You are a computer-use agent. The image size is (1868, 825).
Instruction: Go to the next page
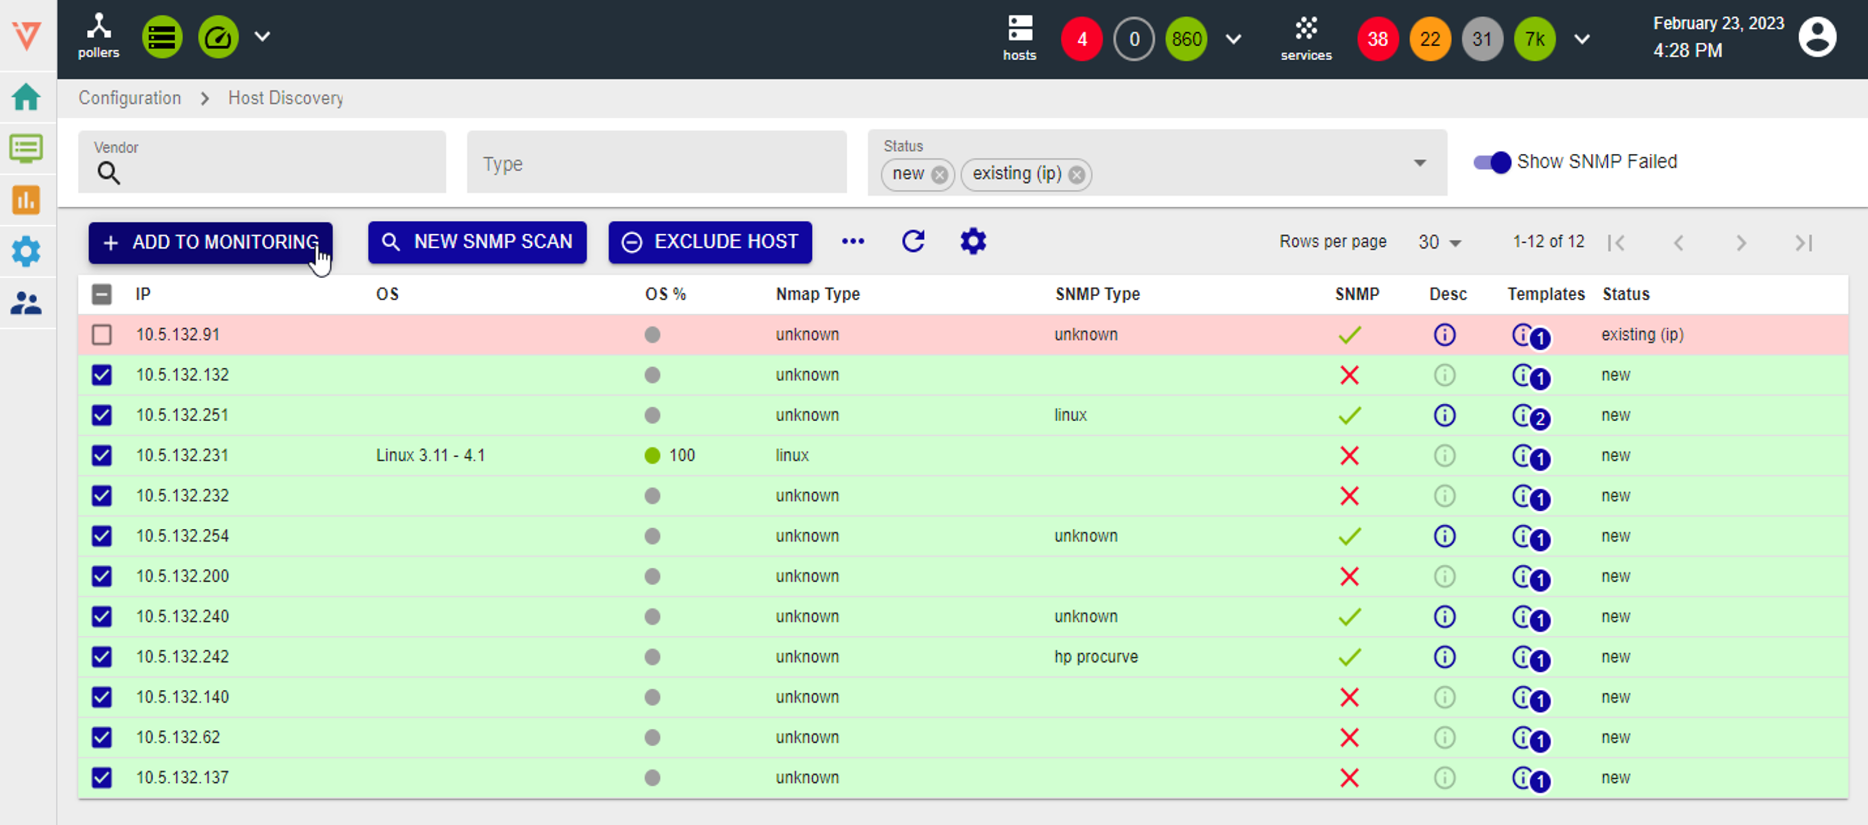pos(1741,242)
